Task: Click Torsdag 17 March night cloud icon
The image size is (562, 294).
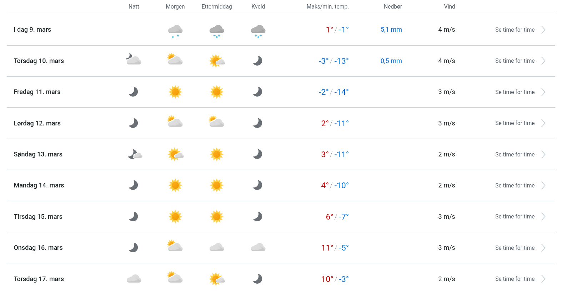Action: point(134,279)
